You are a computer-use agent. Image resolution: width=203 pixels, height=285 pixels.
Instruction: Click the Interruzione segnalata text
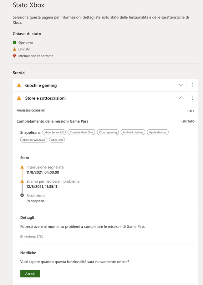coord(45,167)
